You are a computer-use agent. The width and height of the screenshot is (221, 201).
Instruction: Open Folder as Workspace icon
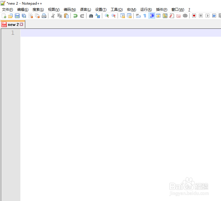tap(178, 16)
